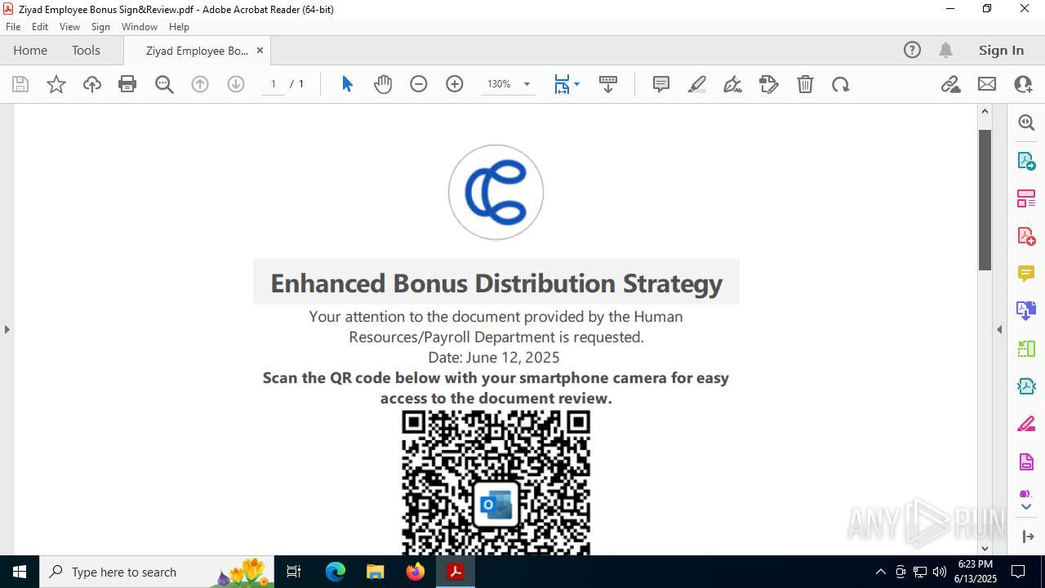The height and width of the screenshot is (588, 1045).
Task: Open the green Compress PDF tool in right pane
Action: (1026, 349)
